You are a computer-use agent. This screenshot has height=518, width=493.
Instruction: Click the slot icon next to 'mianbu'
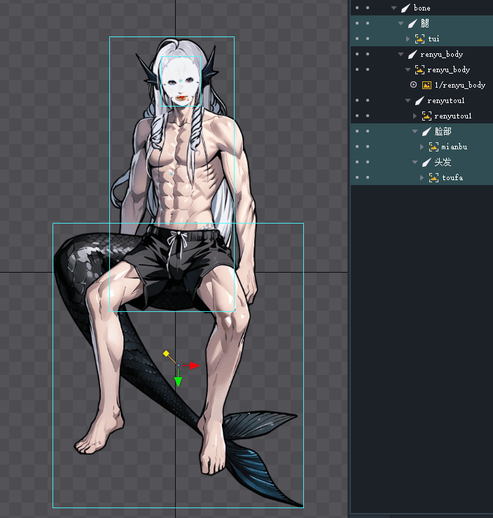pos(433,146)
